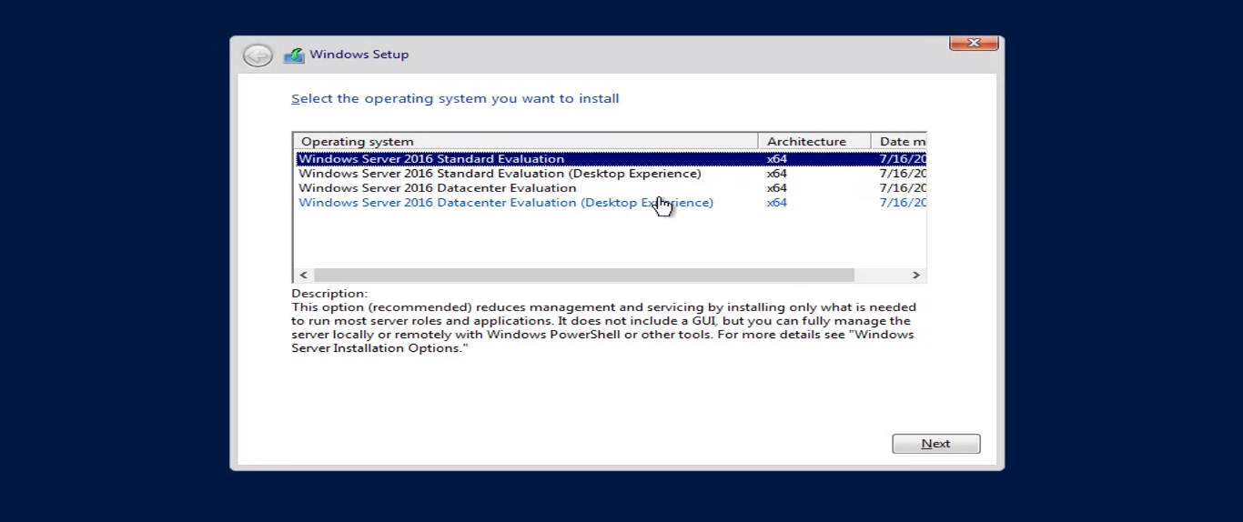Click the Next button
Screen dimensions: 1243x522
coord(935,444)
